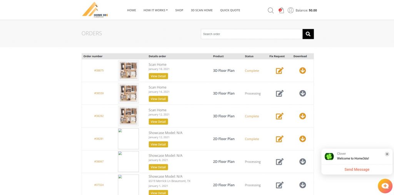Image resolution: width=394 pixels, height=195 pixels.
Task: Click Send Message in Clover chat popup
Action: (357, 169)
